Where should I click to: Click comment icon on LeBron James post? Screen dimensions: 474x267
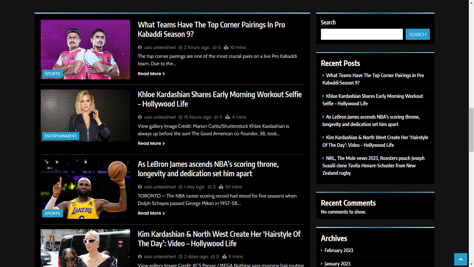coord(209,187)
